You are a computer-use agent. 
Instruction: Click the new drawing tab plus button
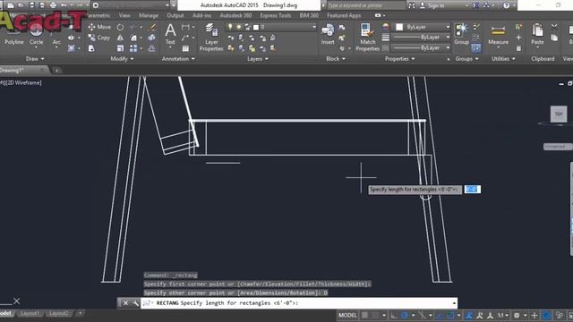pos(56,70)
